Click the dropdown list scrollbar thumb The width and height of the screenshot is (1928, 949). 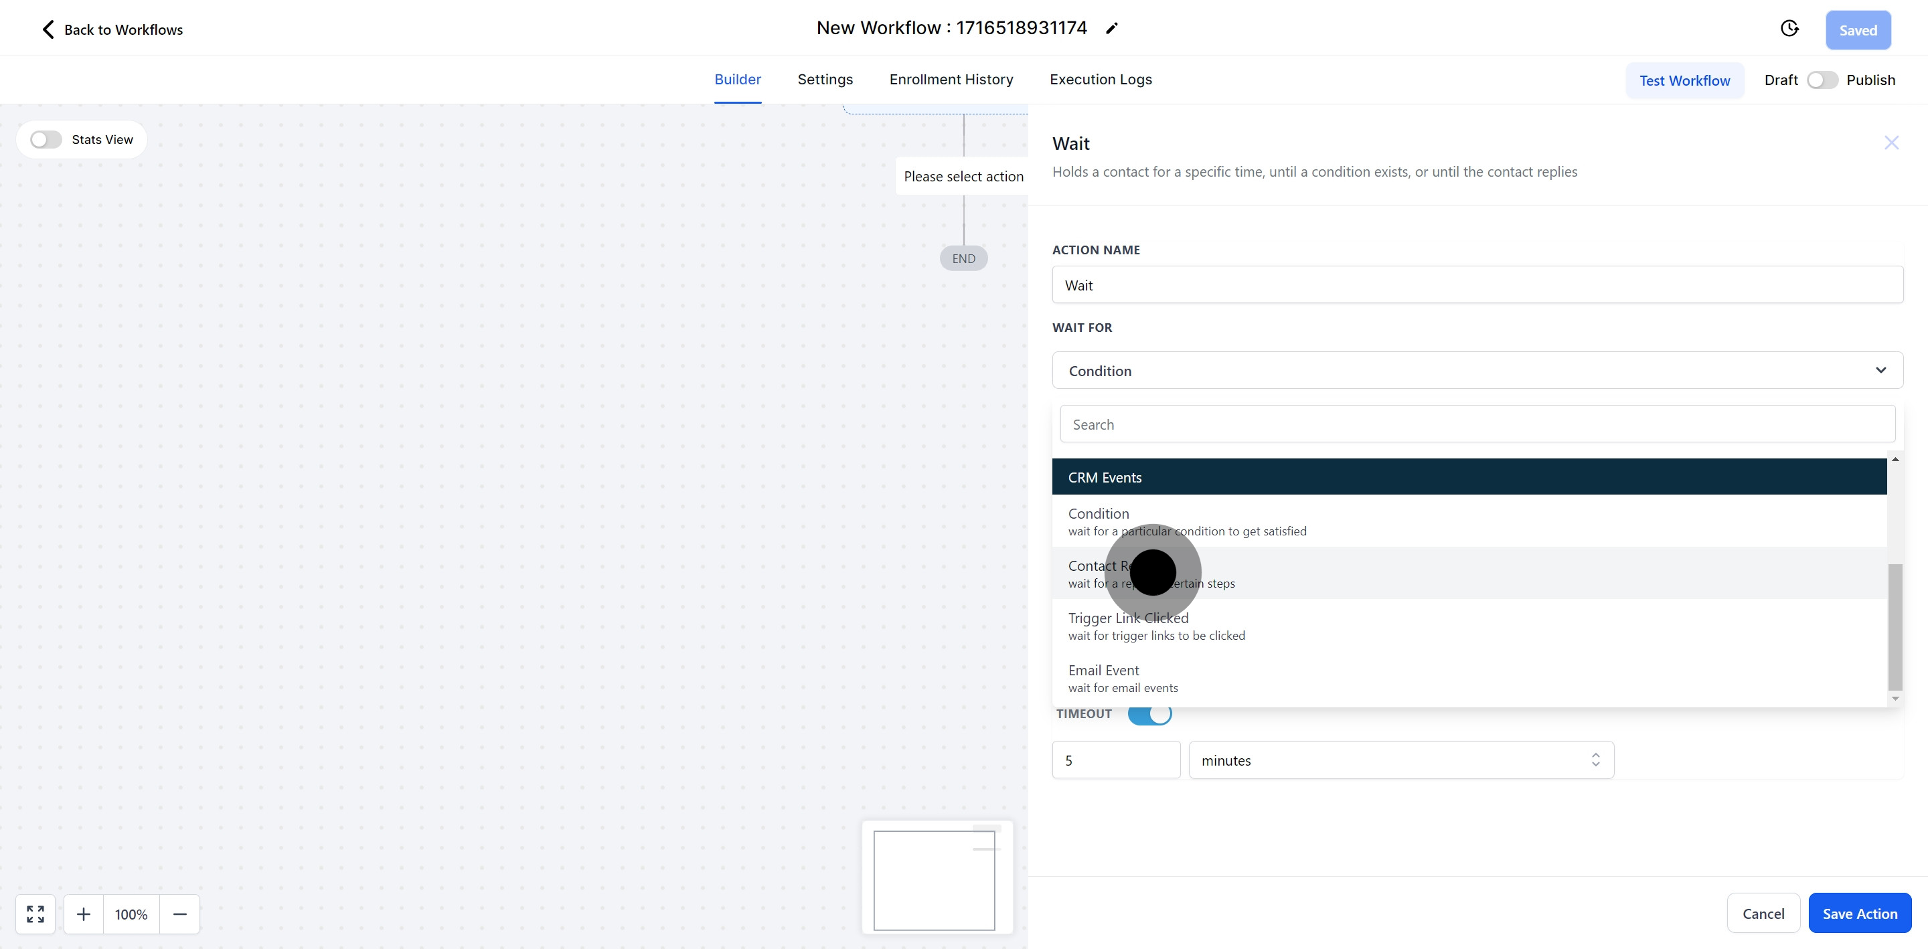click(x=1895, y=627)
